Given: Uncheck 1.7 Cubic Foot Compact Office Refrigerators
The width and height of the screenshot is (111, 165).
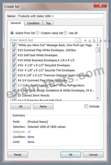Looking at the screenshot, I should pos(14,85).
